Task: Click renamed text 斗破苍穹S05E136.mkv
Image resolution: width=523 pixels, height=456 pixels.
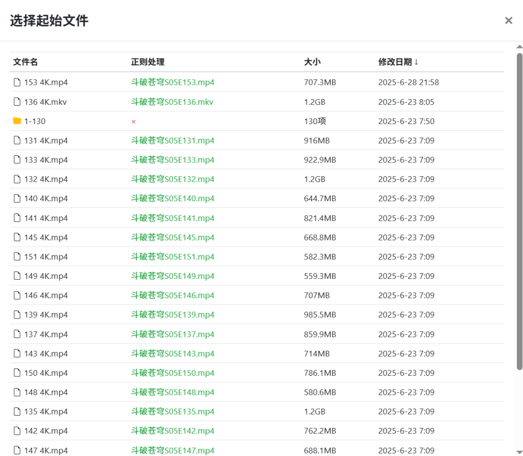Action: click(x=172, y=102)
